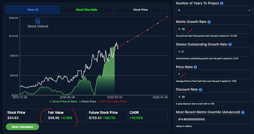Switch to the Stock Price Ratio tab
Viewport: 254px width, 134px height.
(x=87, y=10)
